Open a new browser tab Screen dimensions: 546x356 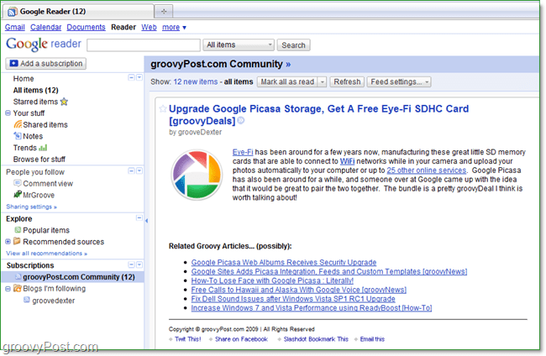point(164,12)
